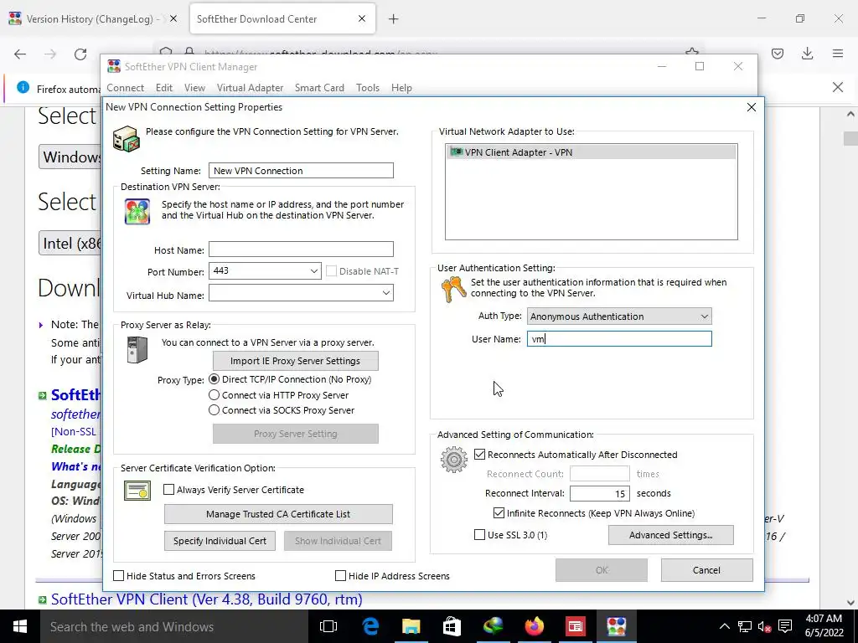858x643 pixels.
Task: Open the Action Center notifications icon
Action: (785, 626)
